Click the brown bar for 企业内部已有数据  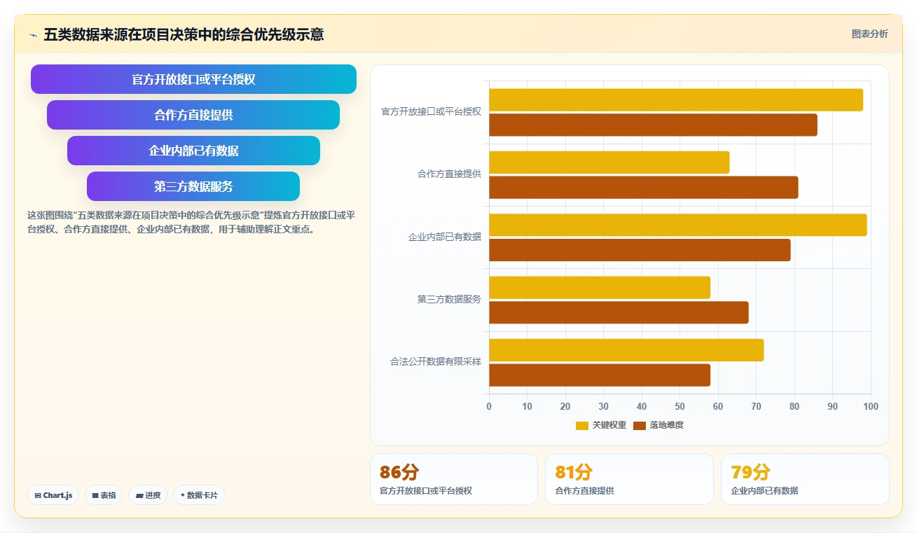[x=640, y=250]
